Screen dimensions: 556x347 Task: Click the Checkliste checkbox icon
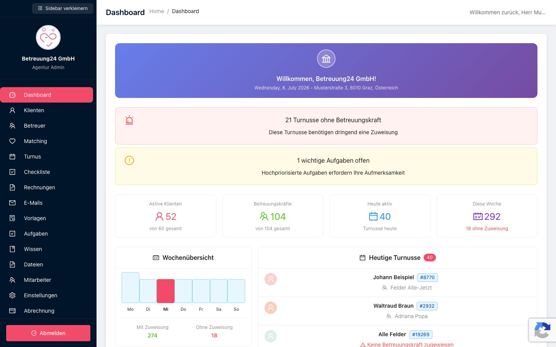pyautogui.click(x=12, y=172)
